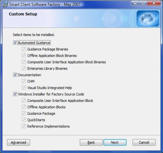Toggle Offline Application Block Binaries checkbox
The image size is (163, 153).
pyautogui.click(x=24, y=55)
